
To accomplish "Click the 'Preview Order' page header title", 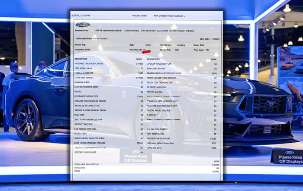I will pos(139,16).
